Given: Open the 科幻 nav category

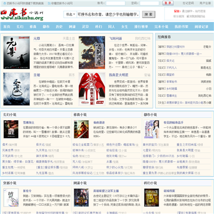Looking at the screenshot, I should [99, 27].
